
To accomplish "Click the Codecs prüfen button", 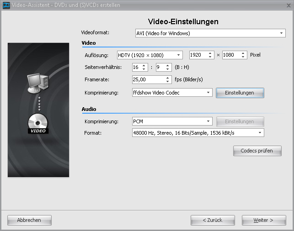I will (257, 151).
